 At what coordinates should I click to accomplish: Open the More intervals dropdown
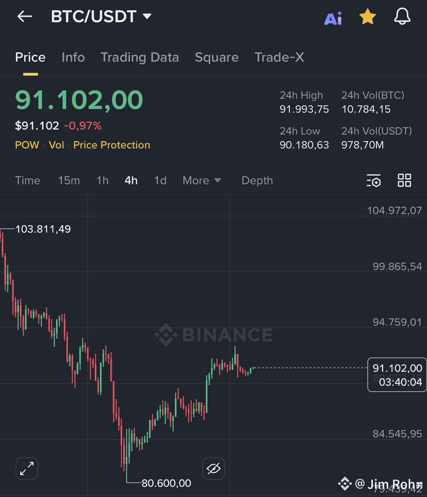[202, 180]
